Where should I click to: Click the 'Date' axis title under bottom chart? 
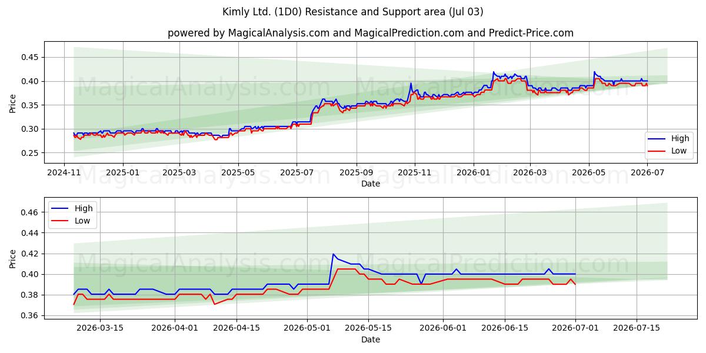[x=371, y=339]
